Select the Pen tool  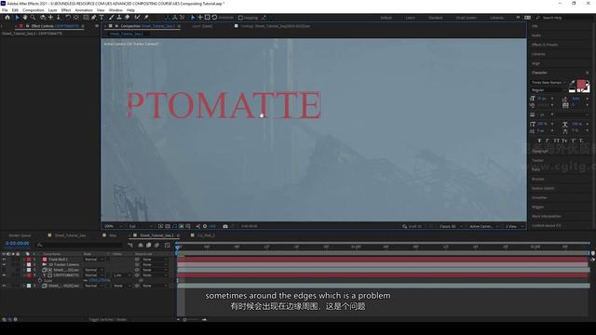[93, 18]
